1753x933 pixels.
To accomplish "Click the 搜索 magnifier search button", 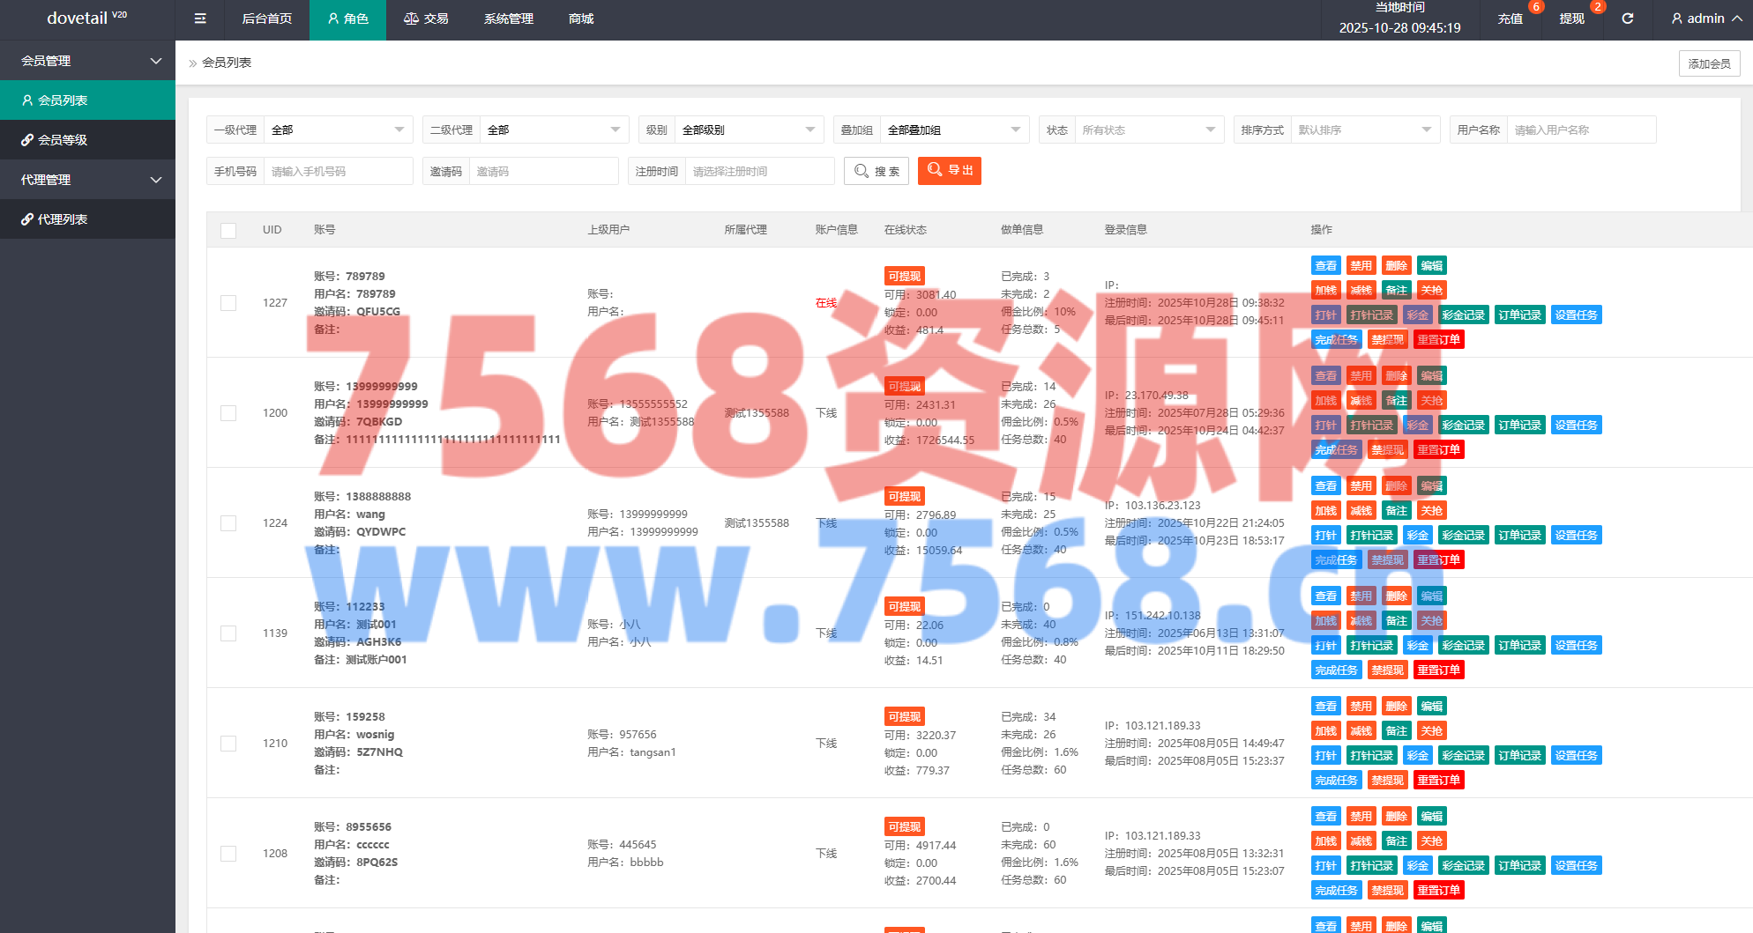I will coord(876,171).
